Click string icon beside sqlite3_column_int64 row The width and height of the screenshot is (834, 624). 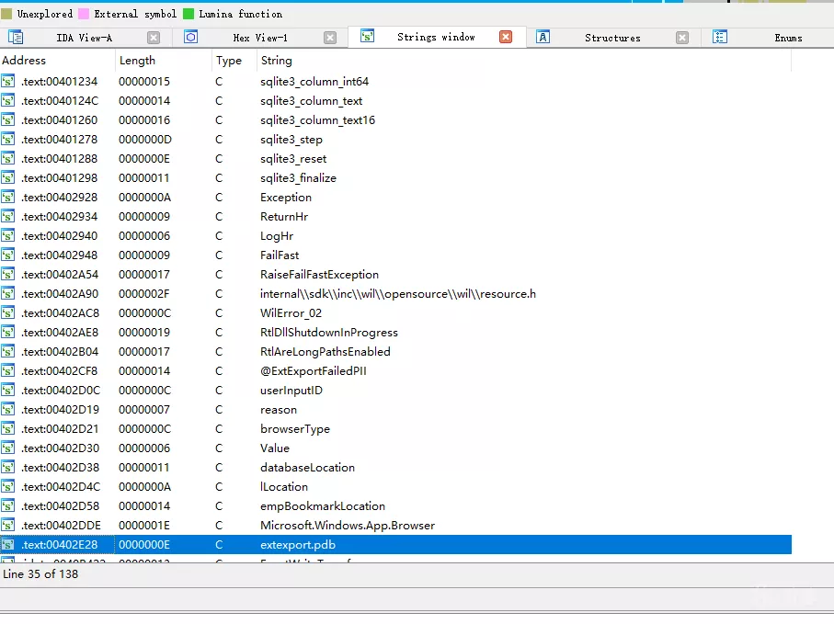tap(8, 81)
